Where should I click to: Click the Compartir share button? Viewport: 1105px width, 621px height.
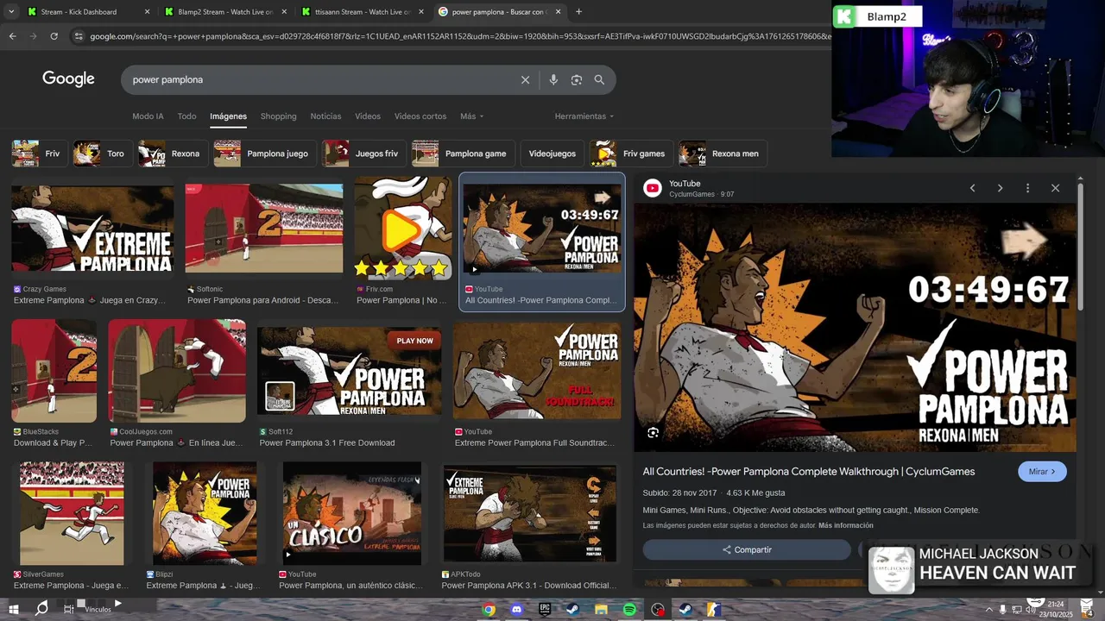click(747, 549)
